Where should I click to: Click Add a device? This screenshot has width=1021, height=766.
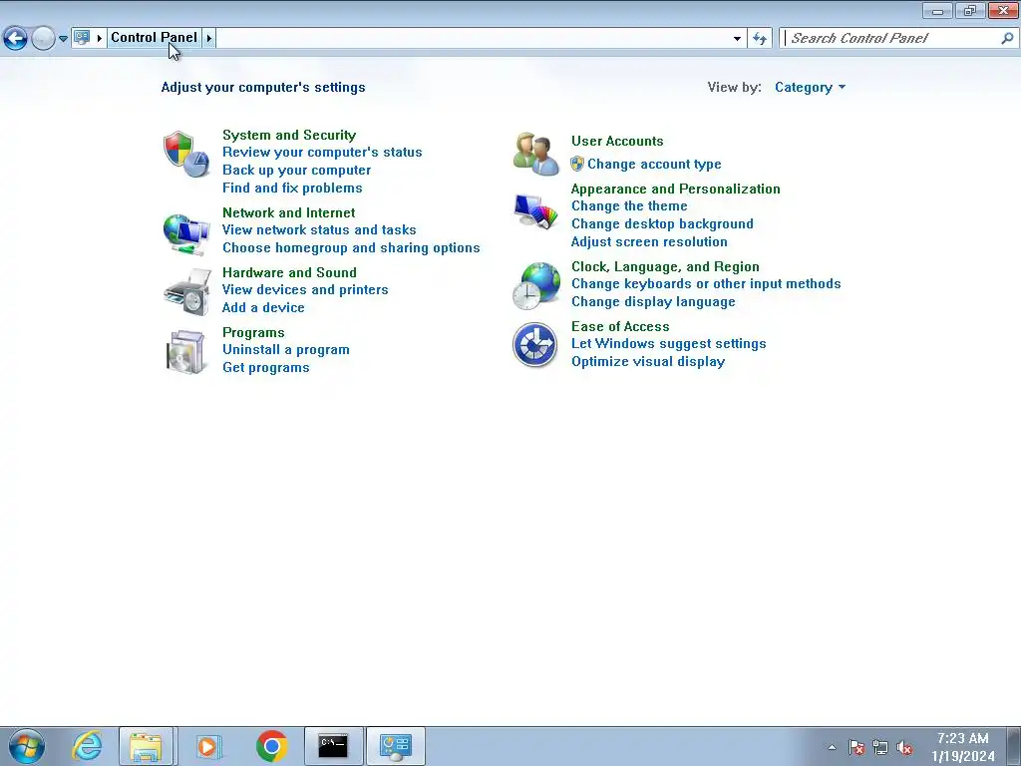click(x=263, y=307)
